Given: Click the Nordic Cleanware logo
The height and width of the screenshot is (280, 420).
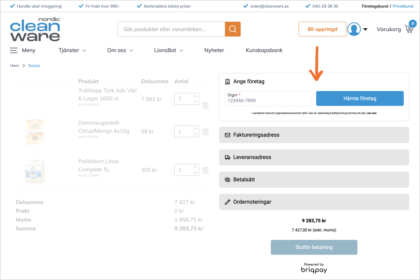Looking at the screenshot, I should (x=35, y=29).
